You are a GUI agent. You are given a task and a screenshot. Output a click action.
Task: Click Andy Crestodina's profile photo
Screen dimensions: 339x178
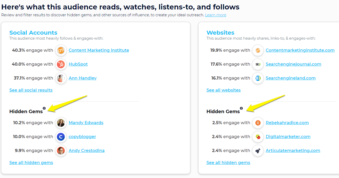point(61,151)
